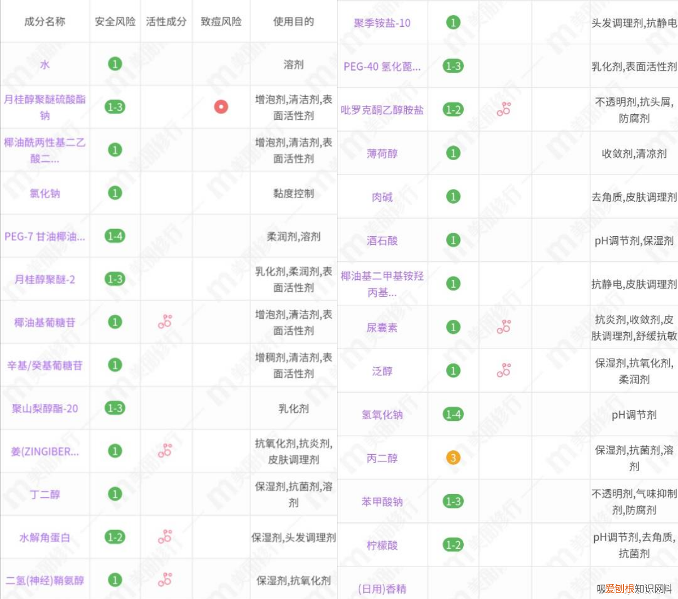Image resolution: width=678 pixels, height=599 pixels.
Task: Click the active ingredient cherry icon for 椰油基葡糖苷
Action: coord(166,322)
